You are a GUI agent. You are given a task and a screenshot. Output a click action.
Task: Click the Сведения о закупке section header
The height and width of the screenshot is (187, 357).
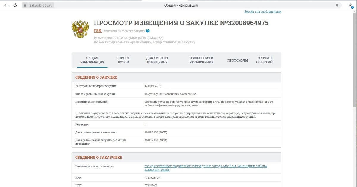pyautogui.click(x=96, y=77)
